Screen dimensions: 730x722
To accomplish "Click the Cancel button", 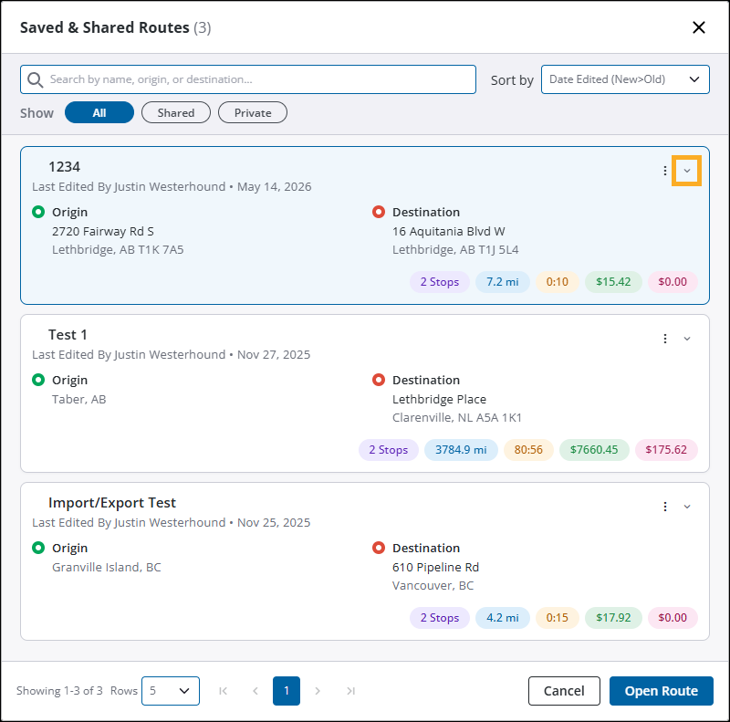I will tap(564, 691).
